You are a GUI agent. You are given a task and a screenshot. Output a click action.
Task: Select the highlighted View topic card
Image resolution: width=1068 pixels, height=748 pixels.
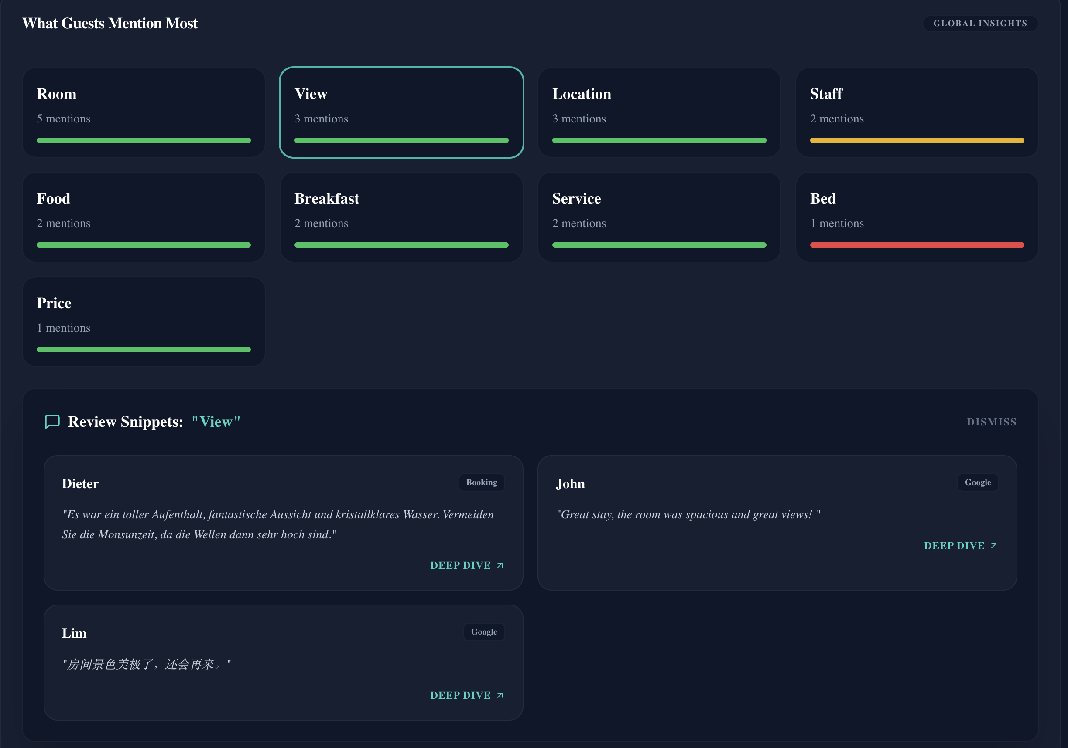click(401, 112)
